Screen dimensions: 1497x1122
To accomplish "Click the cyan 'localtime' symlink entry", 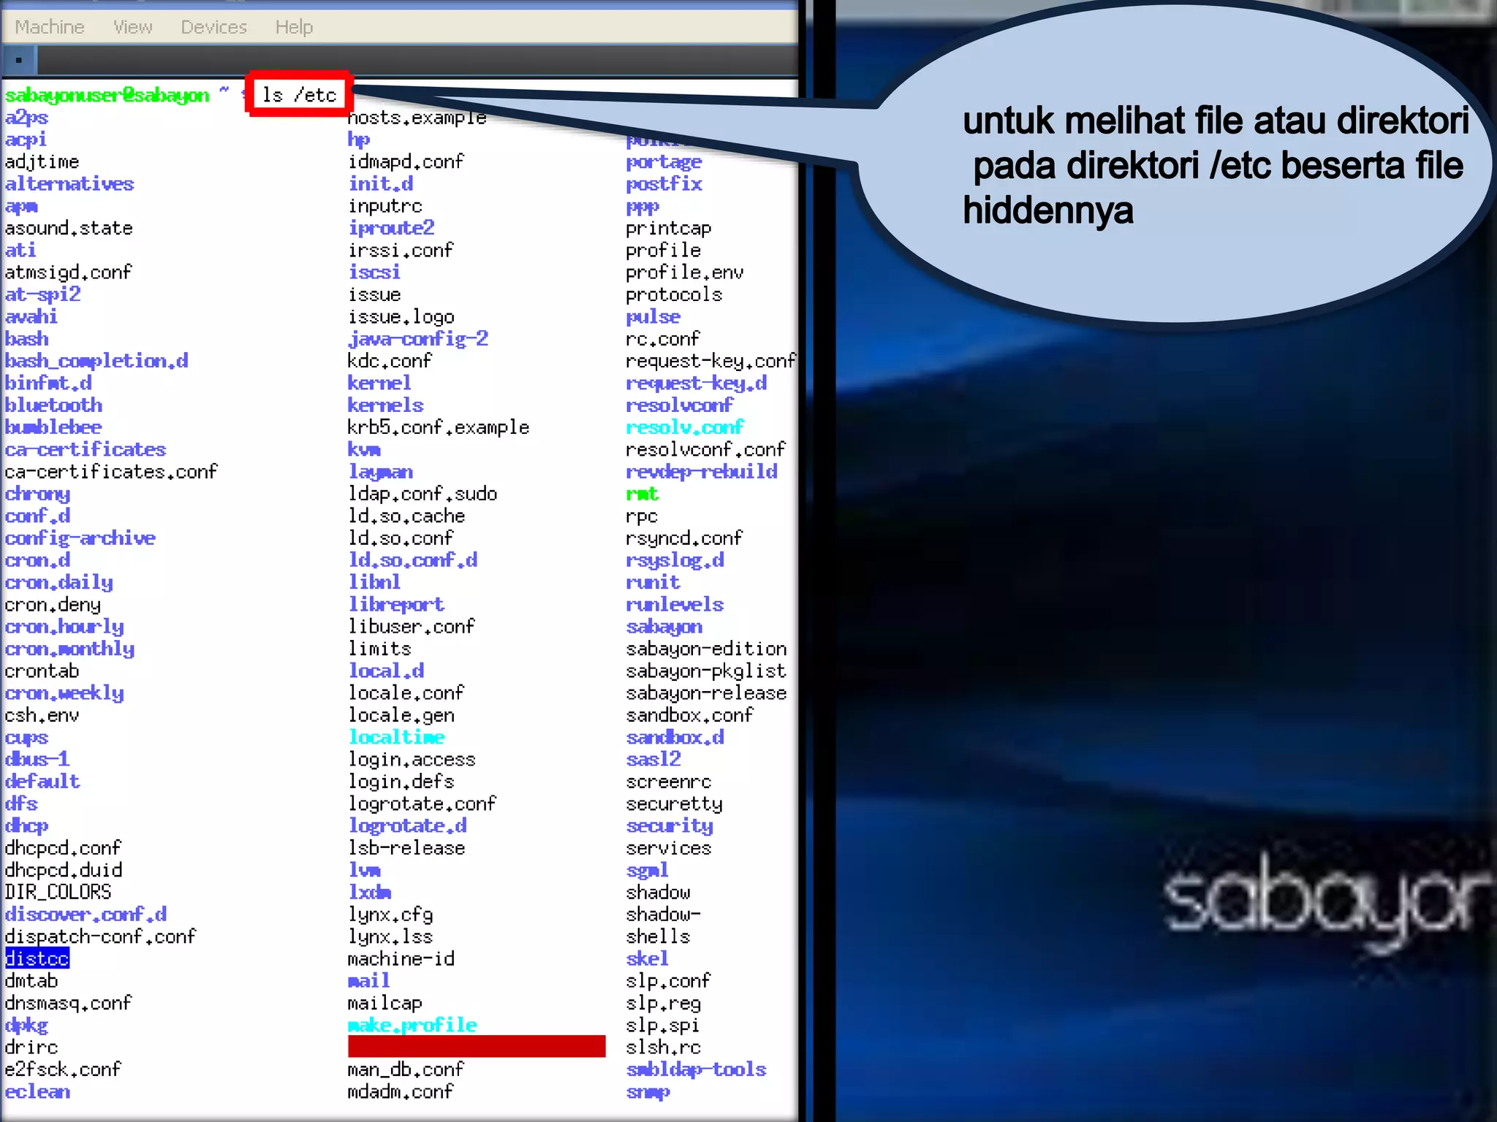I will coord(396,737).
